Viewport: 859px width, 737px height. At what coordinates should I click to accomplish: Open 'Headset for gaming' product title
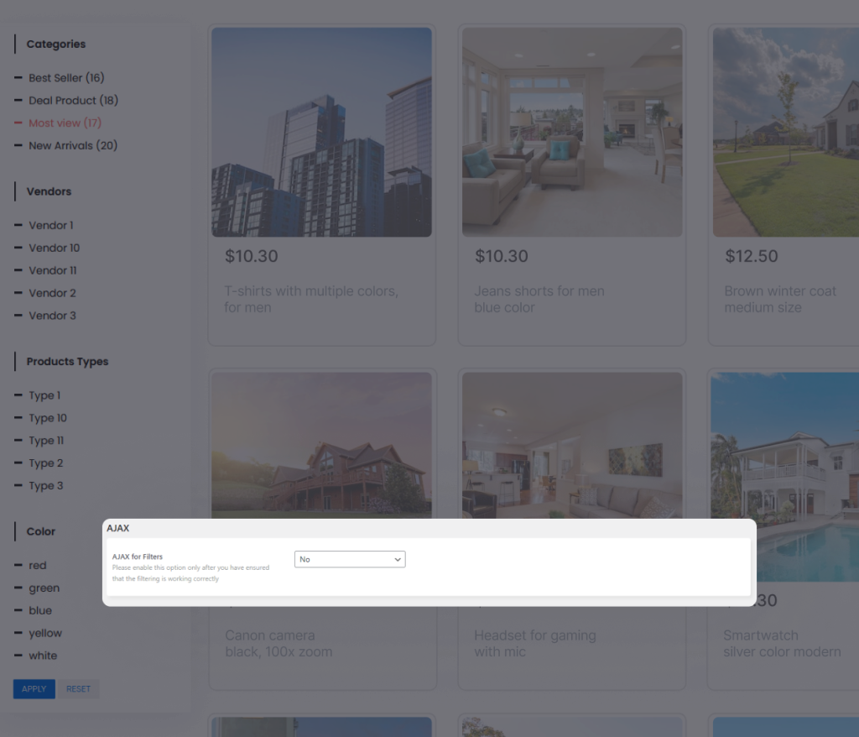[x=534, y=643]
